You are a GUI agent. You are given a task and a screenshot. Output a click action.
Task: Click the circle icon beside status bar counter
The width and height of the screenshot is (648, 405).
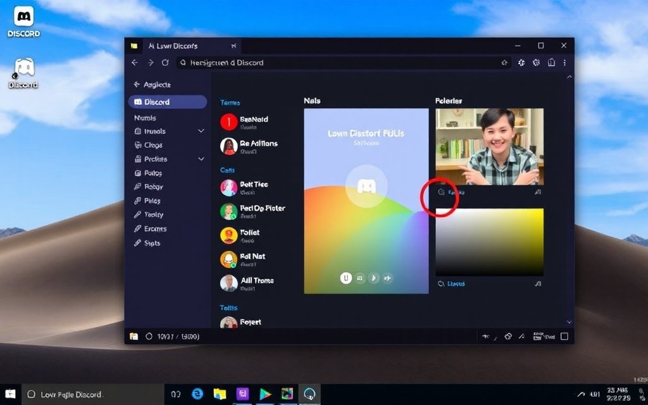point(149,337)
